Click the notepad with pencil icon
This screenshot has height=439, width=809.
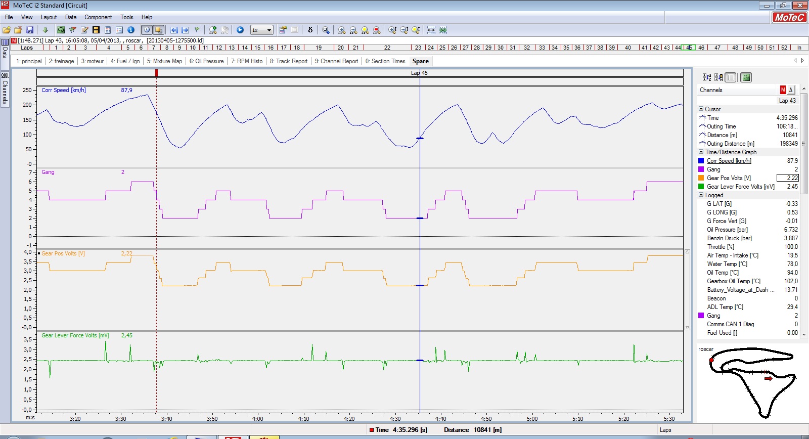(84, 30)
